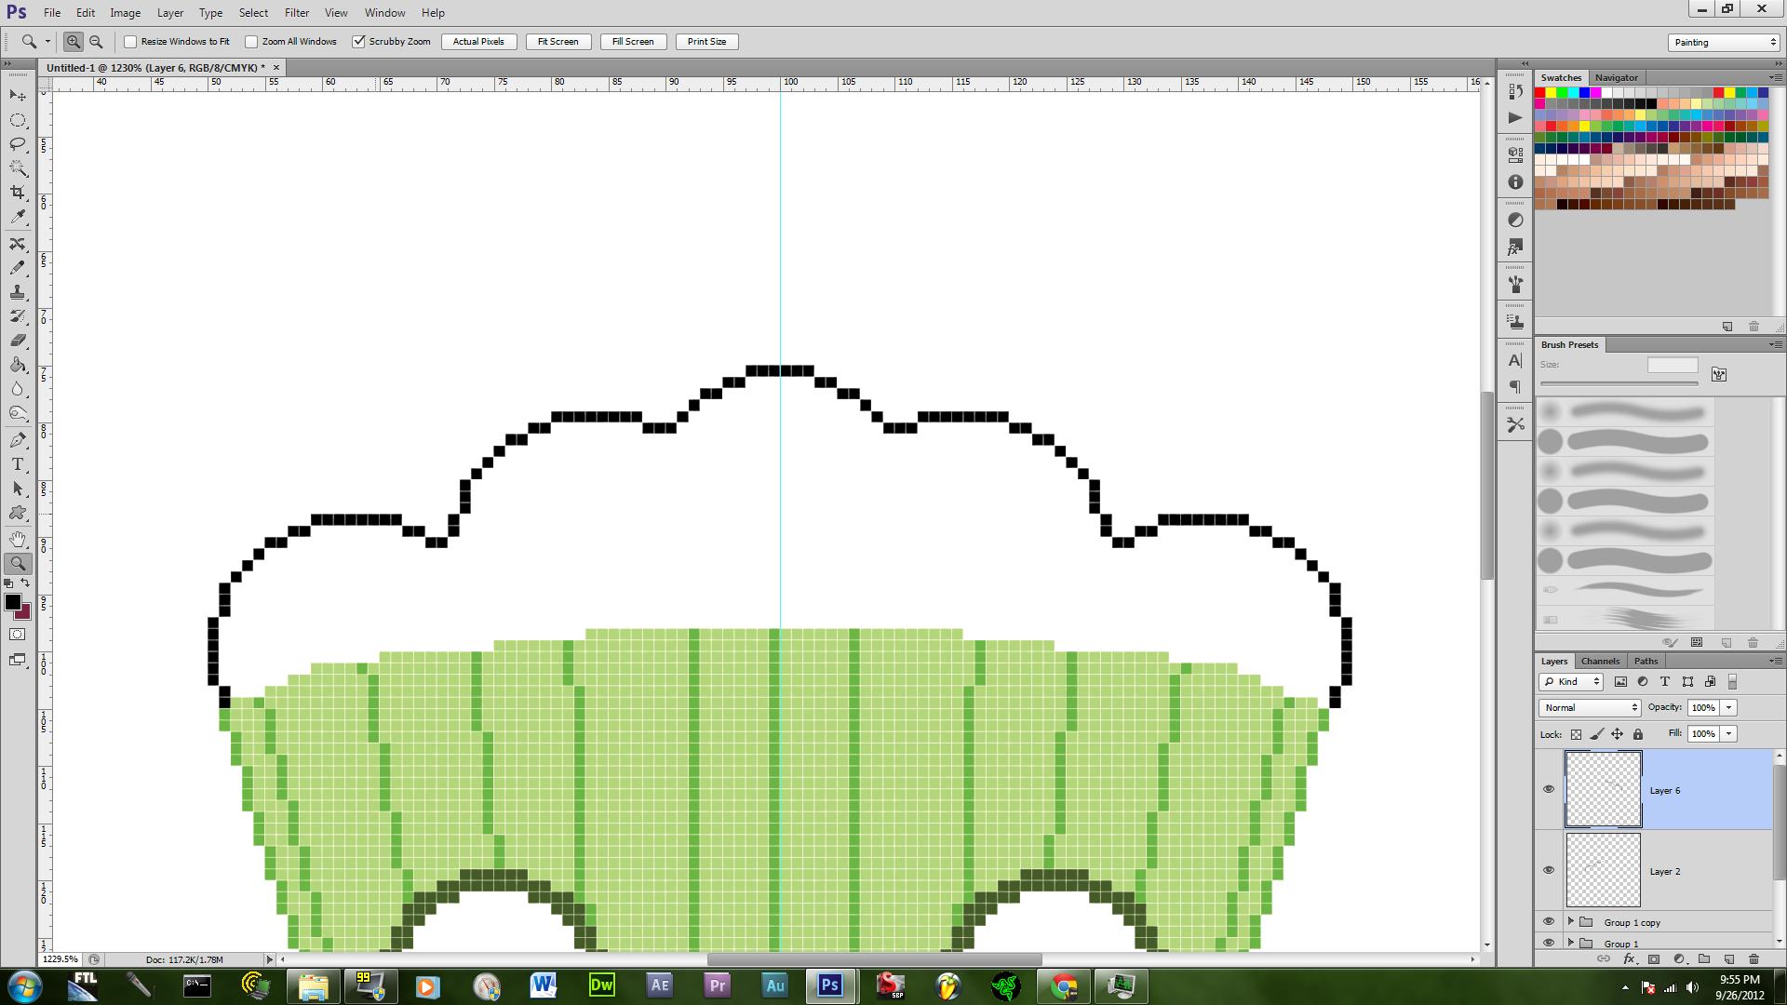Click the brush Size input field
The width and height of the screenshot is (1787, 1005).
pyautogui.click(x=1673, y=366)
